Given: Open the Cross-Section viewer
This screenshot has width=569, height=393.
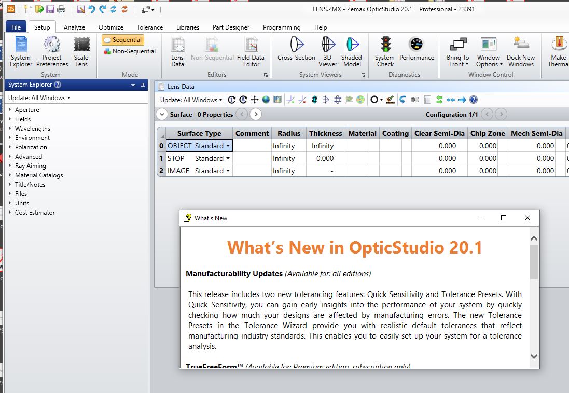Looking at the screenshot, I should 297,48.
